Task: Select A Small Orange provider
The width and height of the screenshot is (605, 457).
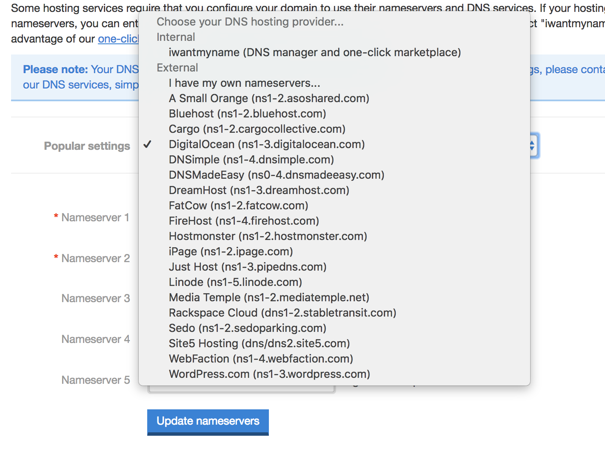Action: pos(334,98)
